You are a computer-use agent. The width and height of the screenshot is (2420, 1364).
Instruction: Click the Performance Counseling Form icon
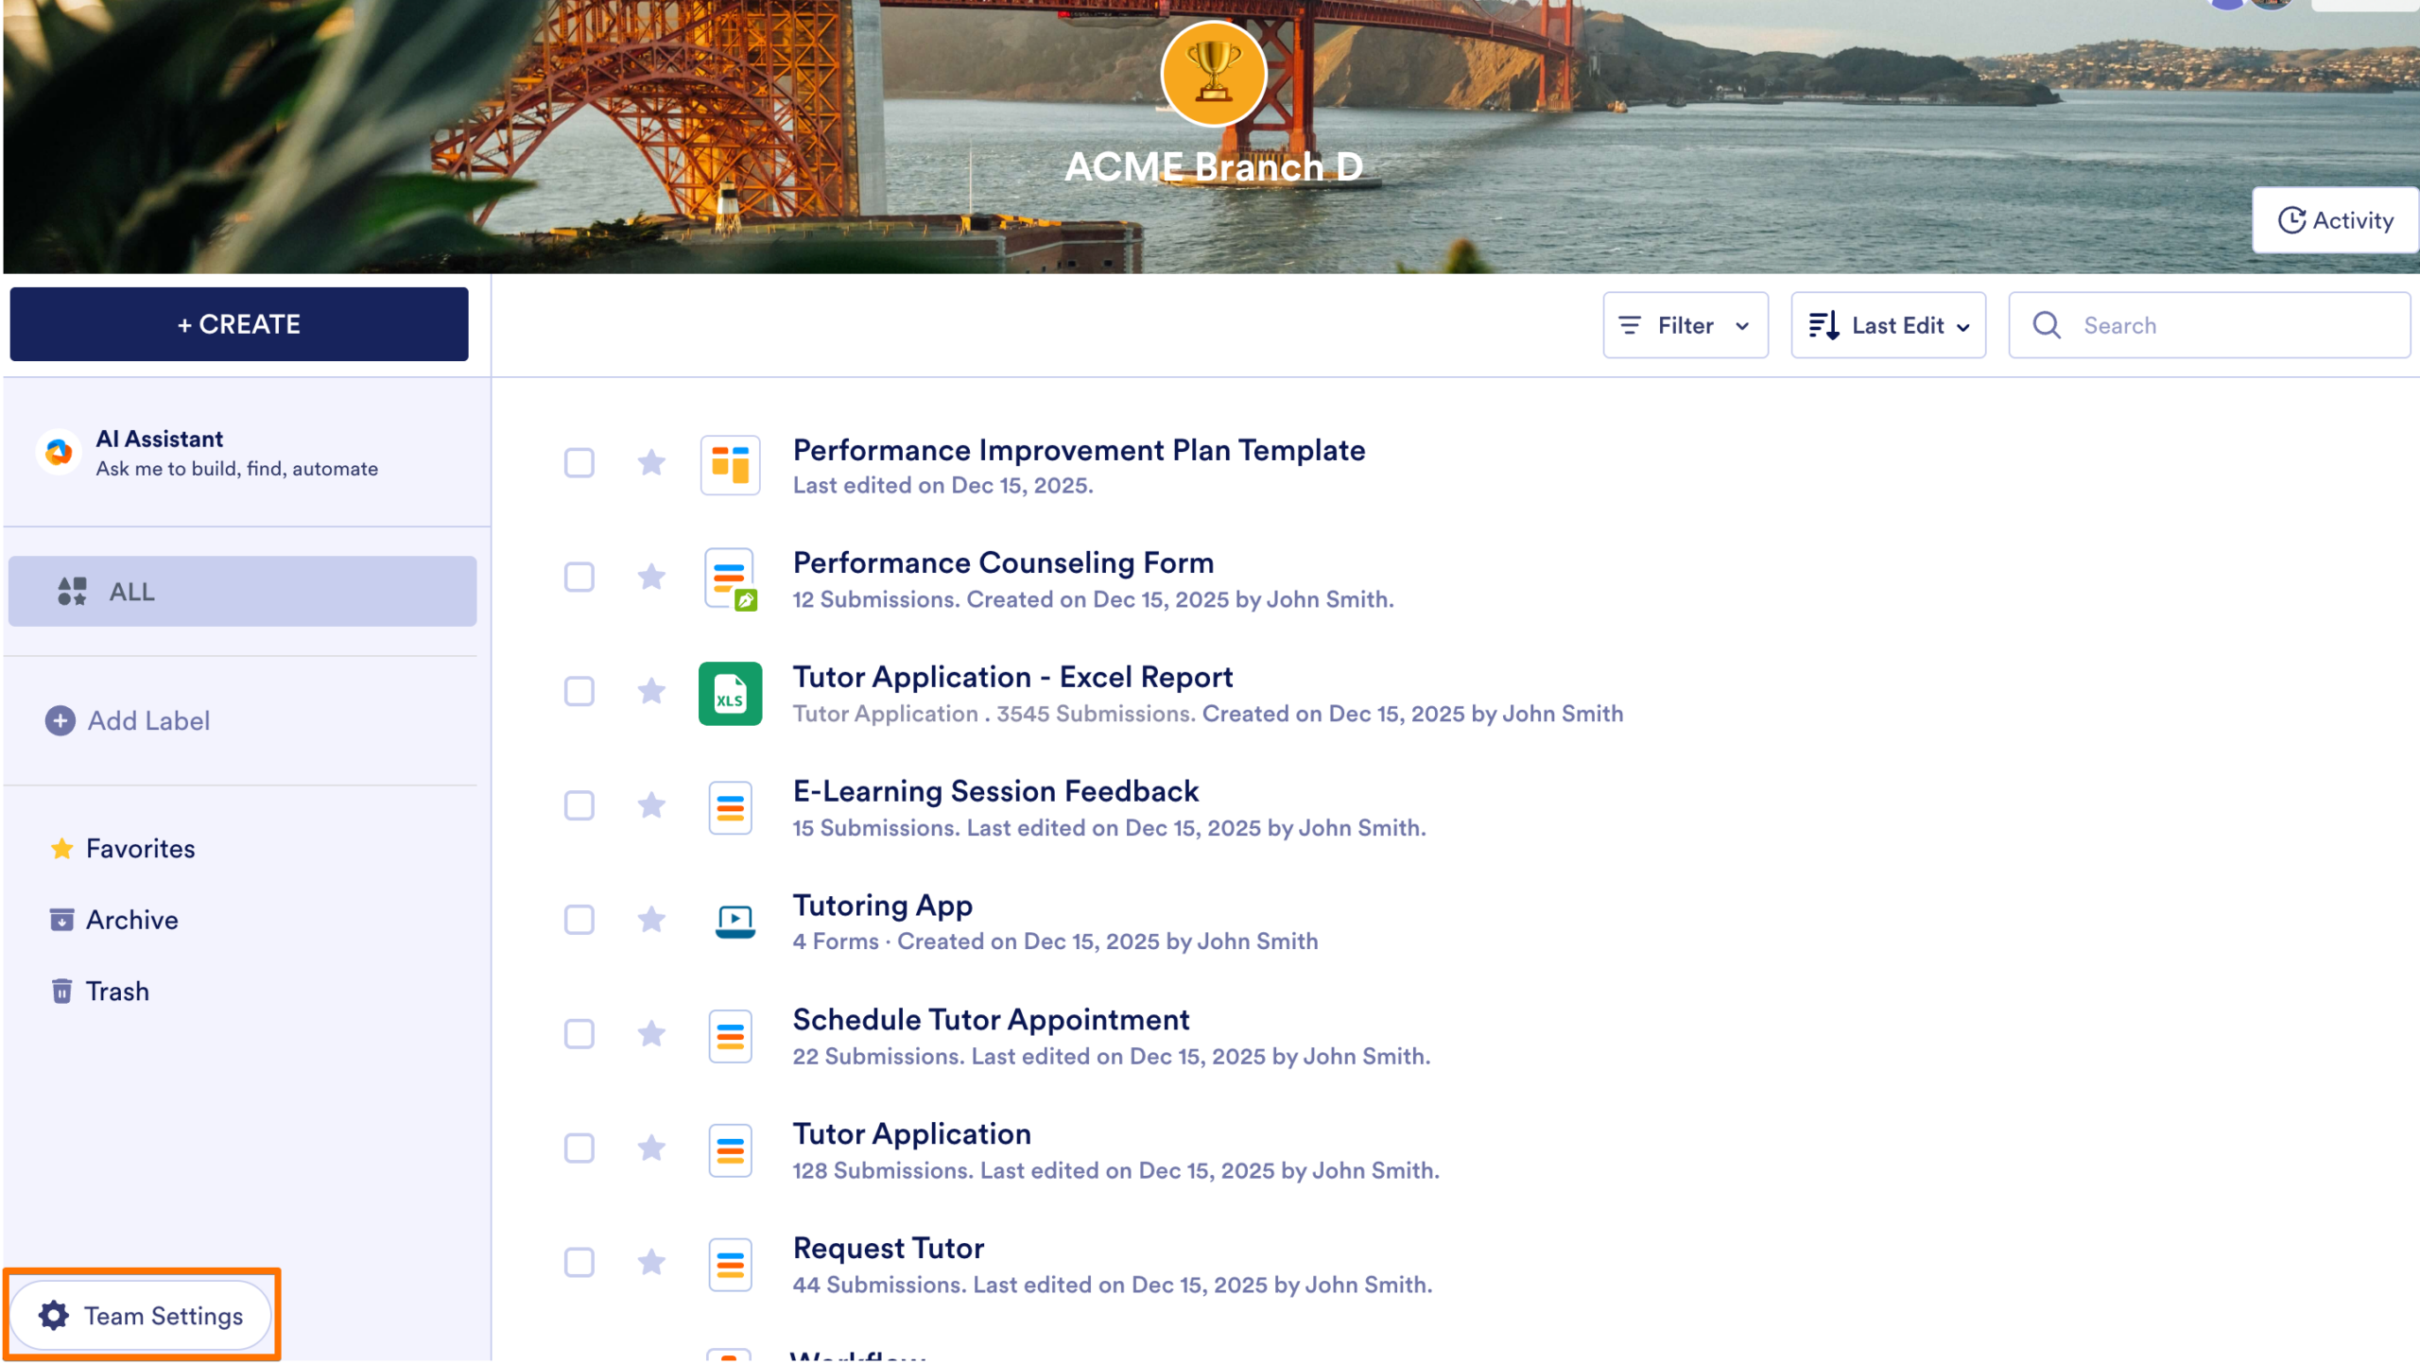pos(730,578)
